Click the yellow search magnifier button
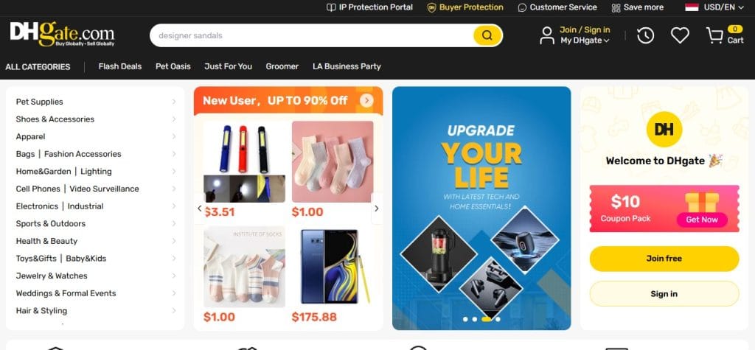 tap(487, 35)
